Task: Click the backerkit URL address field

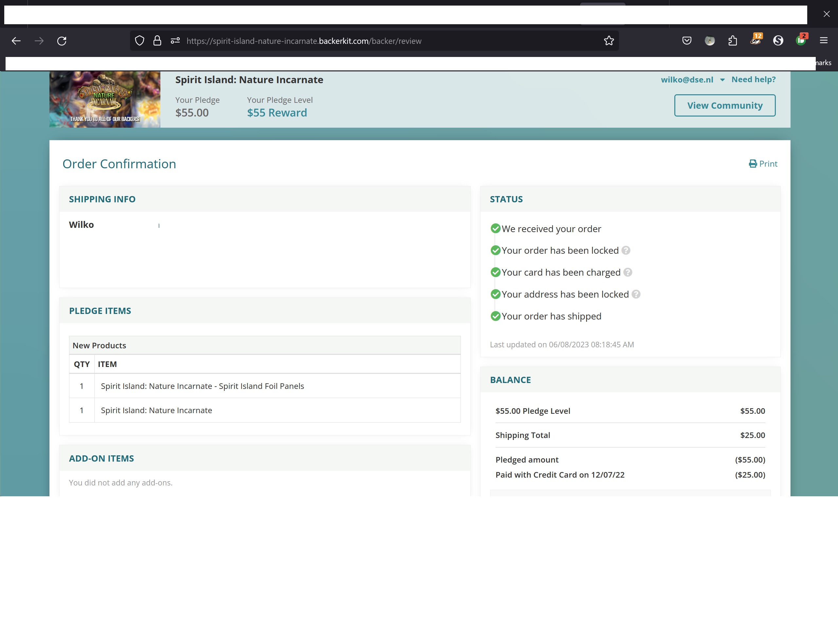Action: coord(392,41)
